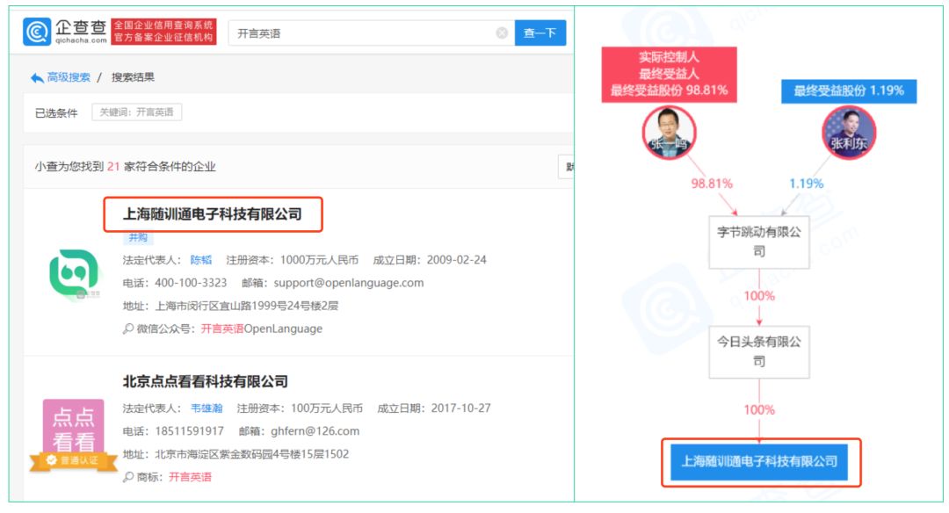Click address 上海市闵行区宜山路1999号24号楼2层
Viewport: 949px width, 513px height.
click(246, 306)
